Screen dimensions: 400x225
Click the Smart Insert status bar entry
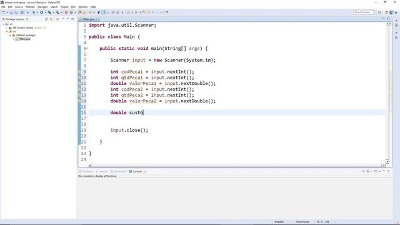tap(302, 222)
